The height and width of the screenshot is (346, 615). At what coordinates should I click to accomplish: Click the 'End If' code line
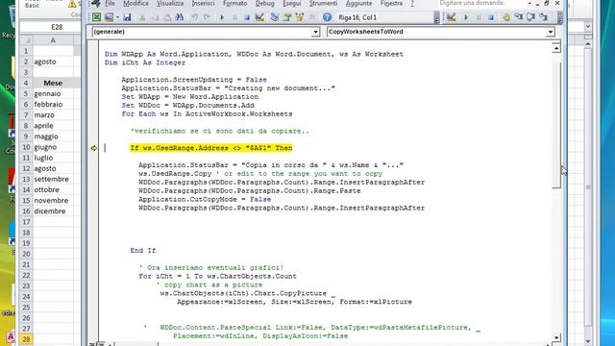click(143, 250)
